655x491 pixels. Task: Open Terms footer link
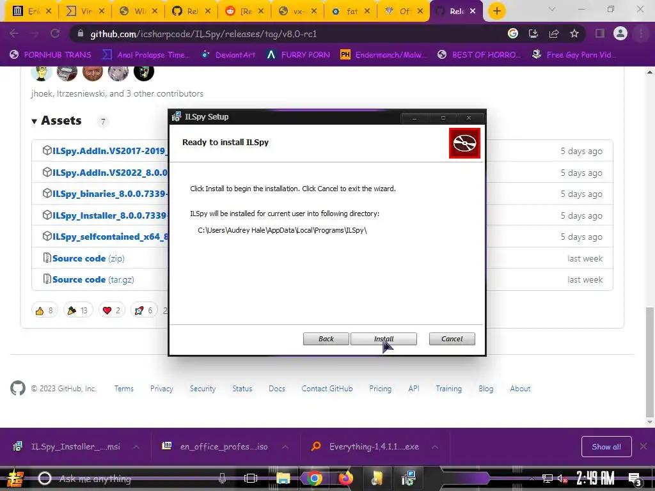pyautogui.click(x=124, y=388)
